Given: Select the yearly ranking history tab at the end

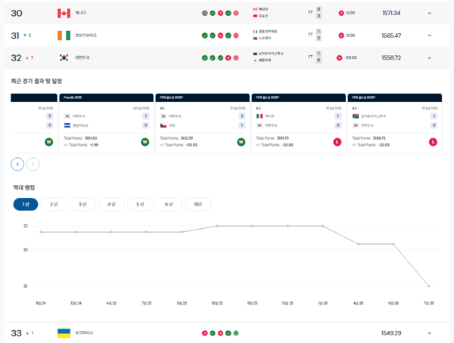Looking at the screenshot, I should tap(198, 205).
